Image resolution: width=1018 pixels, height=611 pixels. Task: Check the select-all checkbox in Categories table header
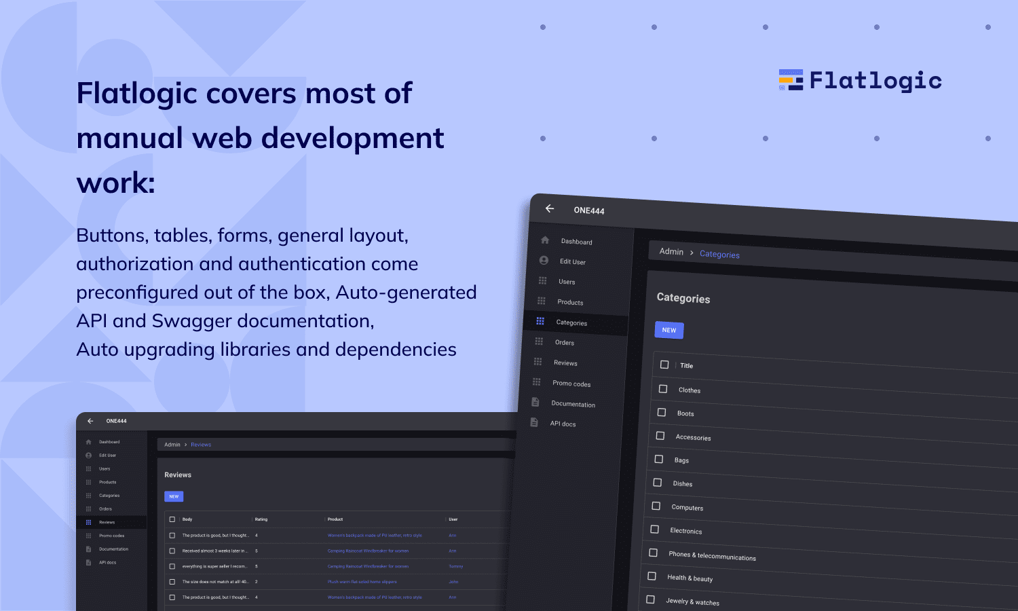tap(664, 363)
